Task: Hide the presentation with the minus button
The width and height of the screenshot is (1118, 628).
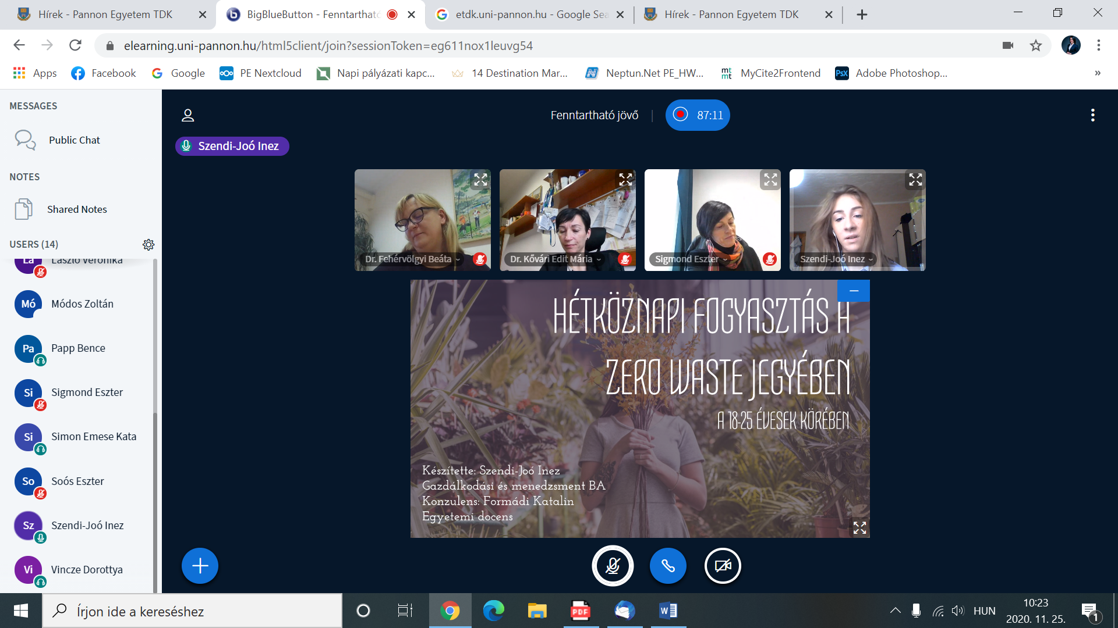Action: [854, 291]
